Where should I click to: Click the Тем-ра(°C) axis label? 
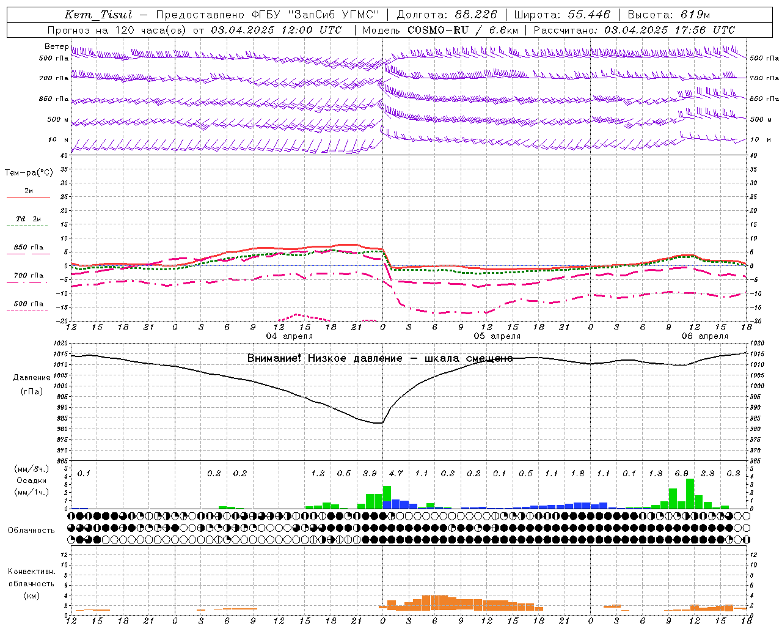[x=29, y=173]
